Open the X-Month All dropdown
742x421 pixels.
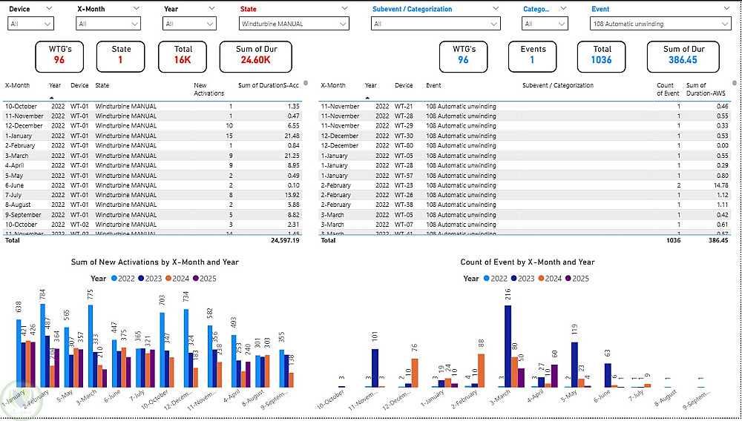coord(108,24)
